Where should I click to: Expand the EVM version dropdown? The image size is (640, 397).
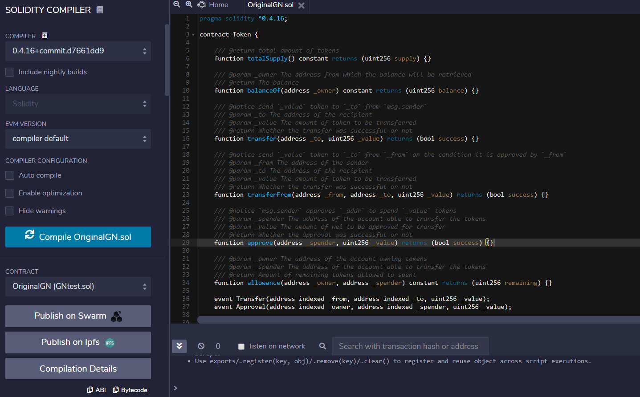[78, 139]
